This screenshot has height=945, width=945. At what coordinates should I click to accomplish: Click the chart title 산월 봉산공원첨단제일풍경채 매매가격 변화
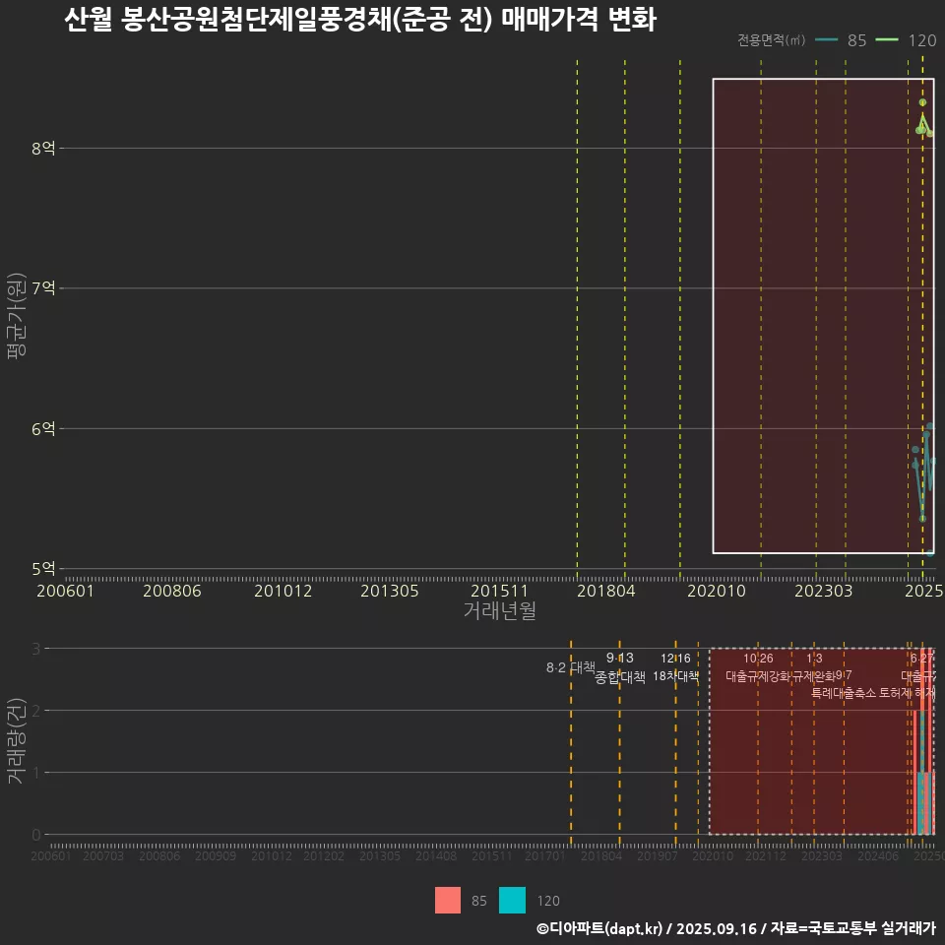(360, 20)
